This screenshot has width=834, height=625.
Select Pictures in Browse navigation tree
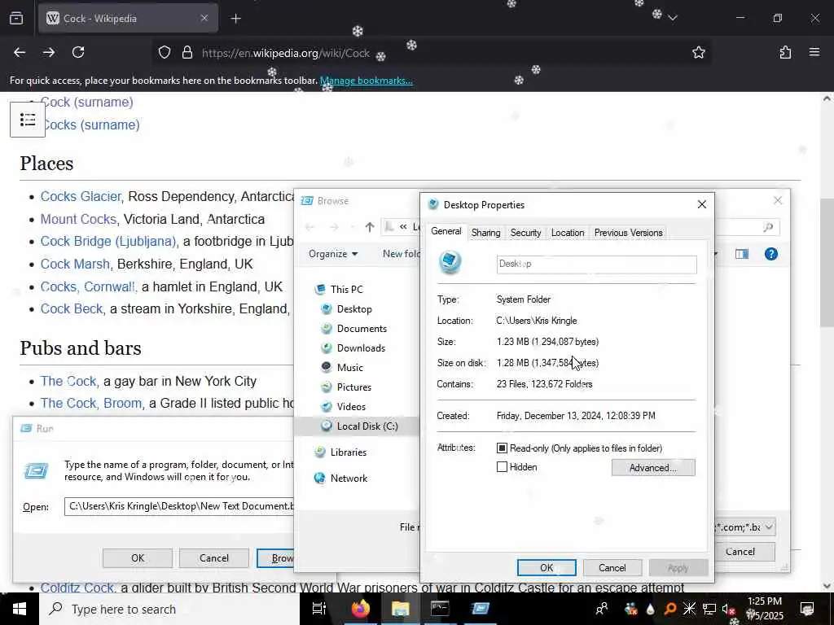(x=353, y=387)
